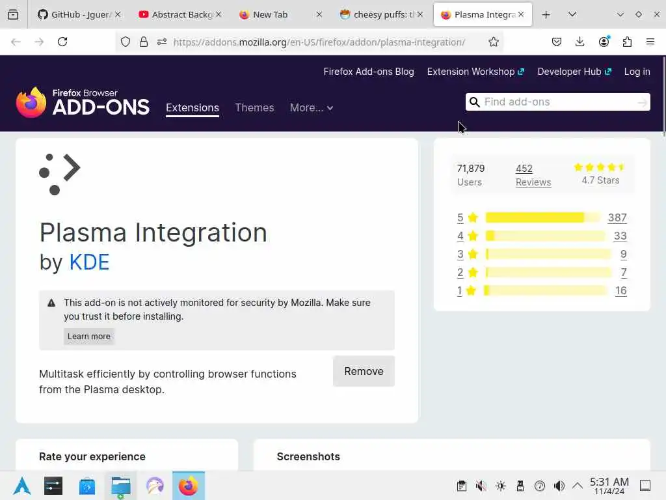Click the Firefox Browser Add-ons logo
This screenshot has height=500, width=666.
83,102
